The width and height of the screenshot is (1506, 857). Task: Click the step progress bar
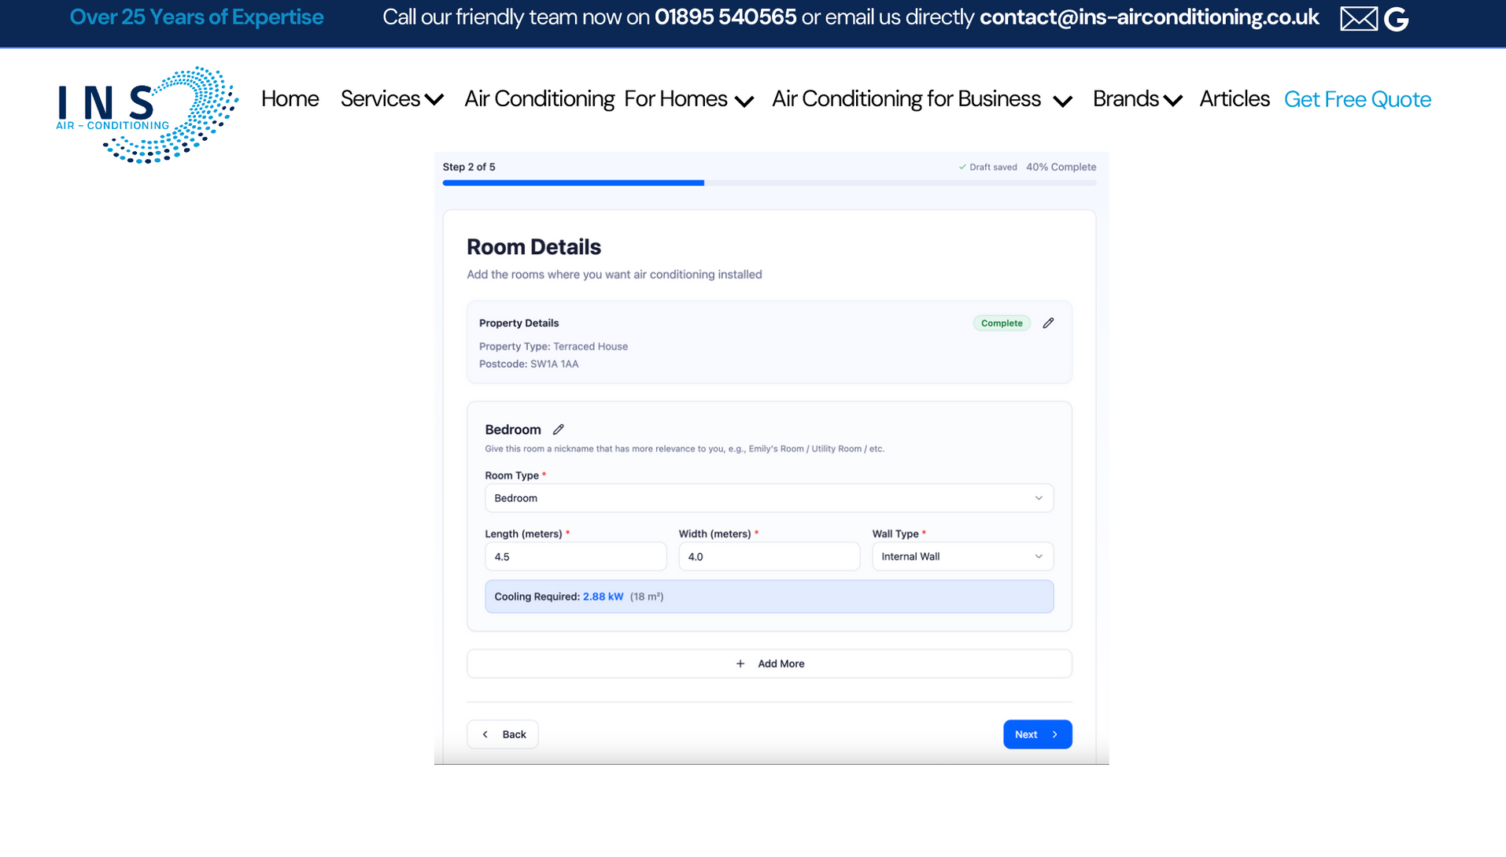click(x=769, y=183)
